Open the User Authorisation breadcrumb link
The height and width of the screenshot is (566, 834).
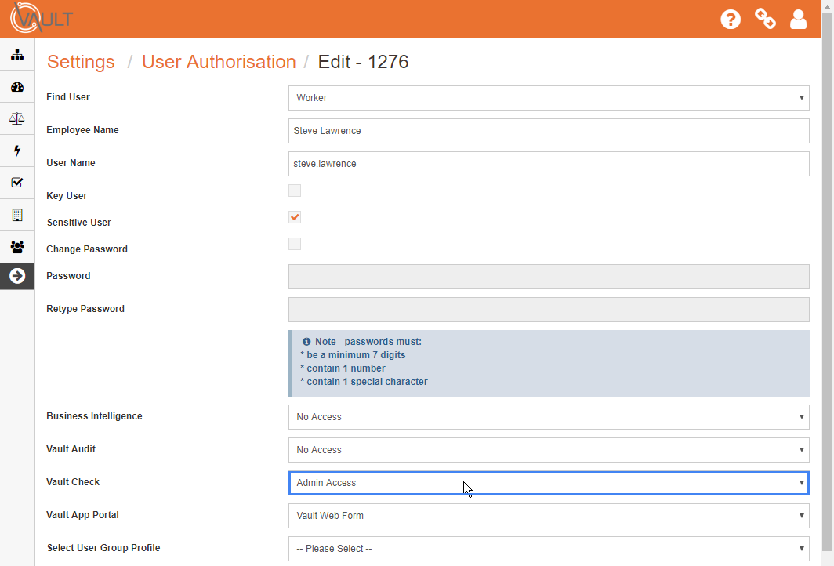click(x=219, y=61)
